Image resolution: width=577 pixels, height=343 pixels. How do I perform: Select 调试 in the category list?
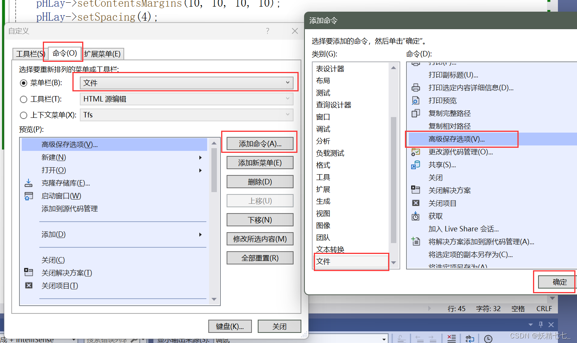(x=323, y=129)
